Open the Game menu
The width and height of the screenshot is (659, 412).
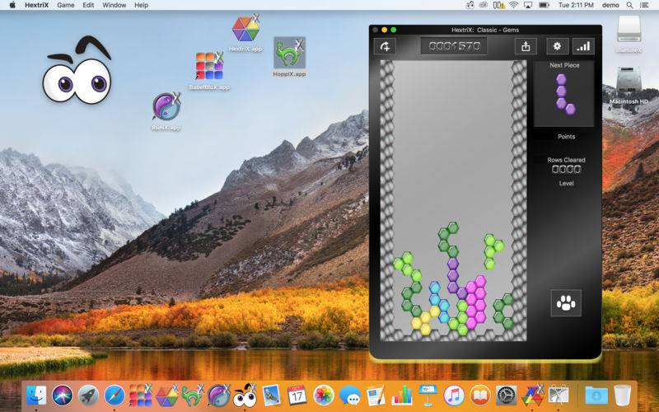(66, 5)
